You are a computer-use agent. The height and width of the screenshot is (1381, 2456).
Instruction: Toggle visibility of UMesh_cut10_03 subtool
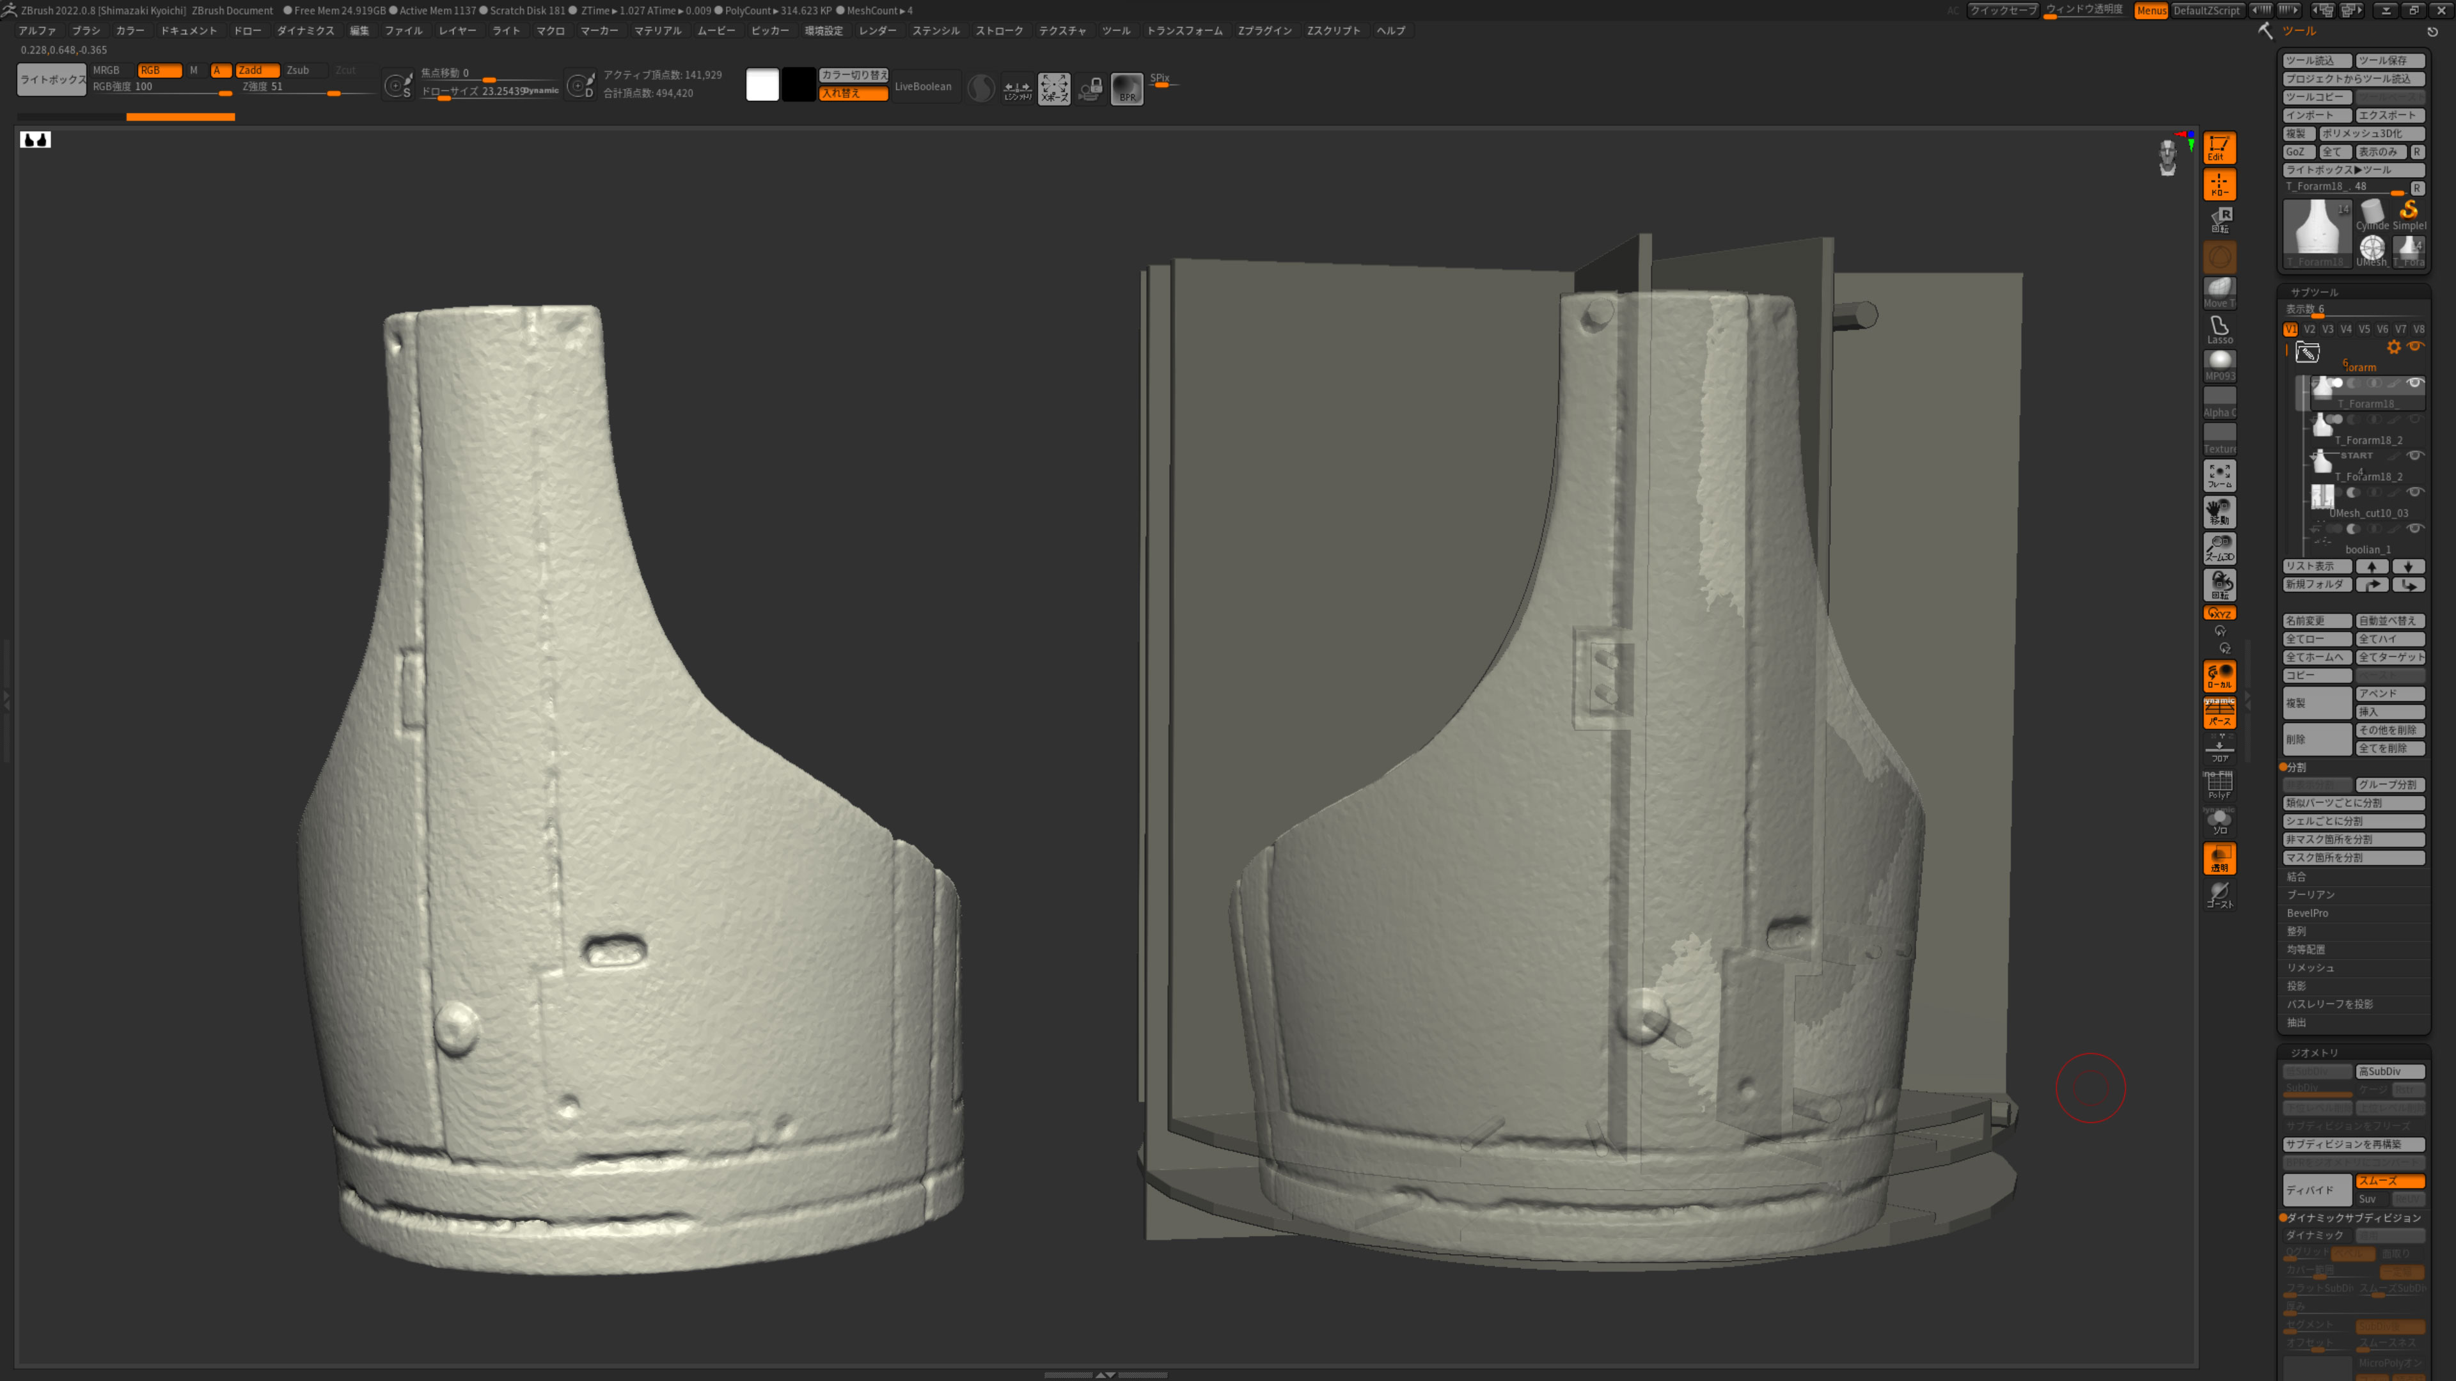click(x=2414, y=493)
